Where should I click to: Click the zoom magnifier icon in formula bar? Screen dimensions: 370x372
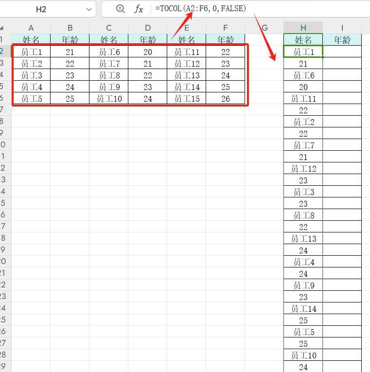point(120,9)
